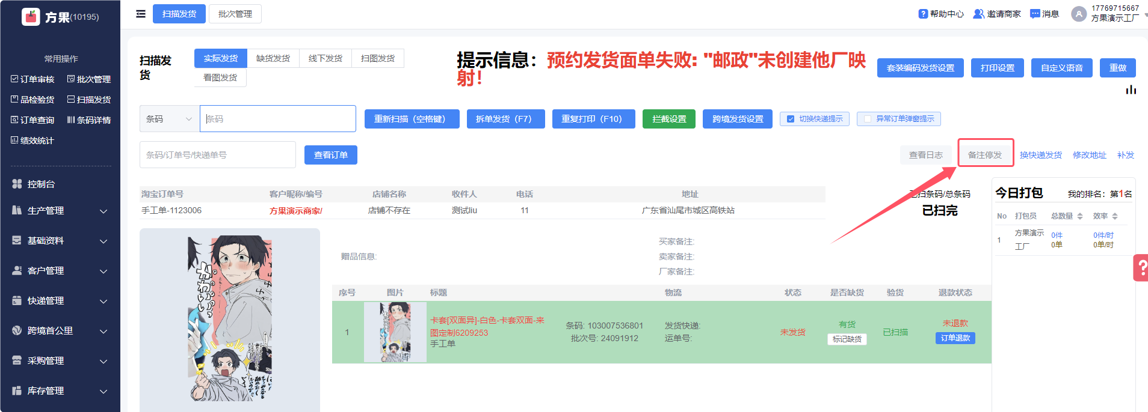1148x412 pixels.
Task: Click the 邀请商家 invite merchant icon
Action: click(x=978, y=14)
